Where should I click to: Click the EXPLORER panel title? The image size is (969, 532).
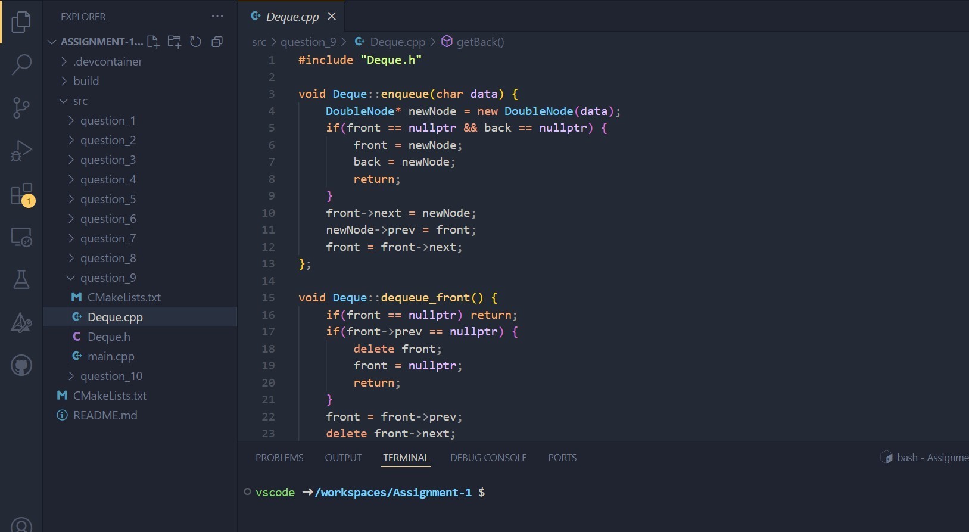click(x=83, y=17)
